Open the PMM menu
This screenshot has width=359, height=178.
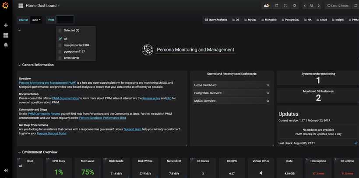pos(353,20)
